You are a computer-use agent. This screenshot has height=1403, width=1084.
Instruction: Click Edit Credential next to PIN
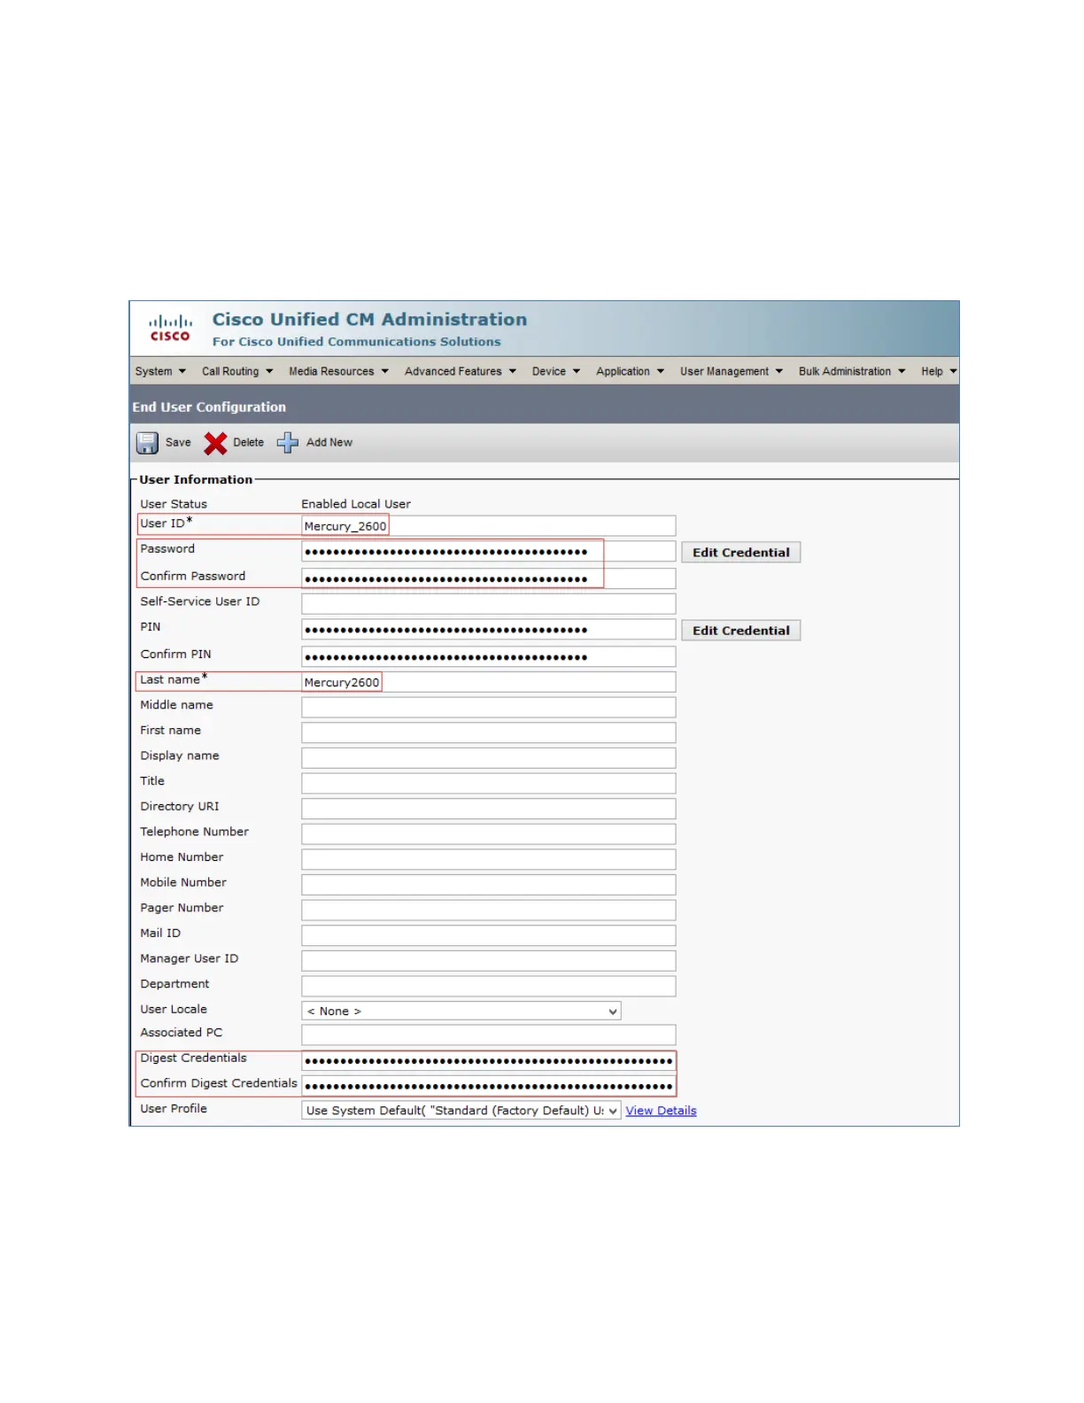pos(741,631)
